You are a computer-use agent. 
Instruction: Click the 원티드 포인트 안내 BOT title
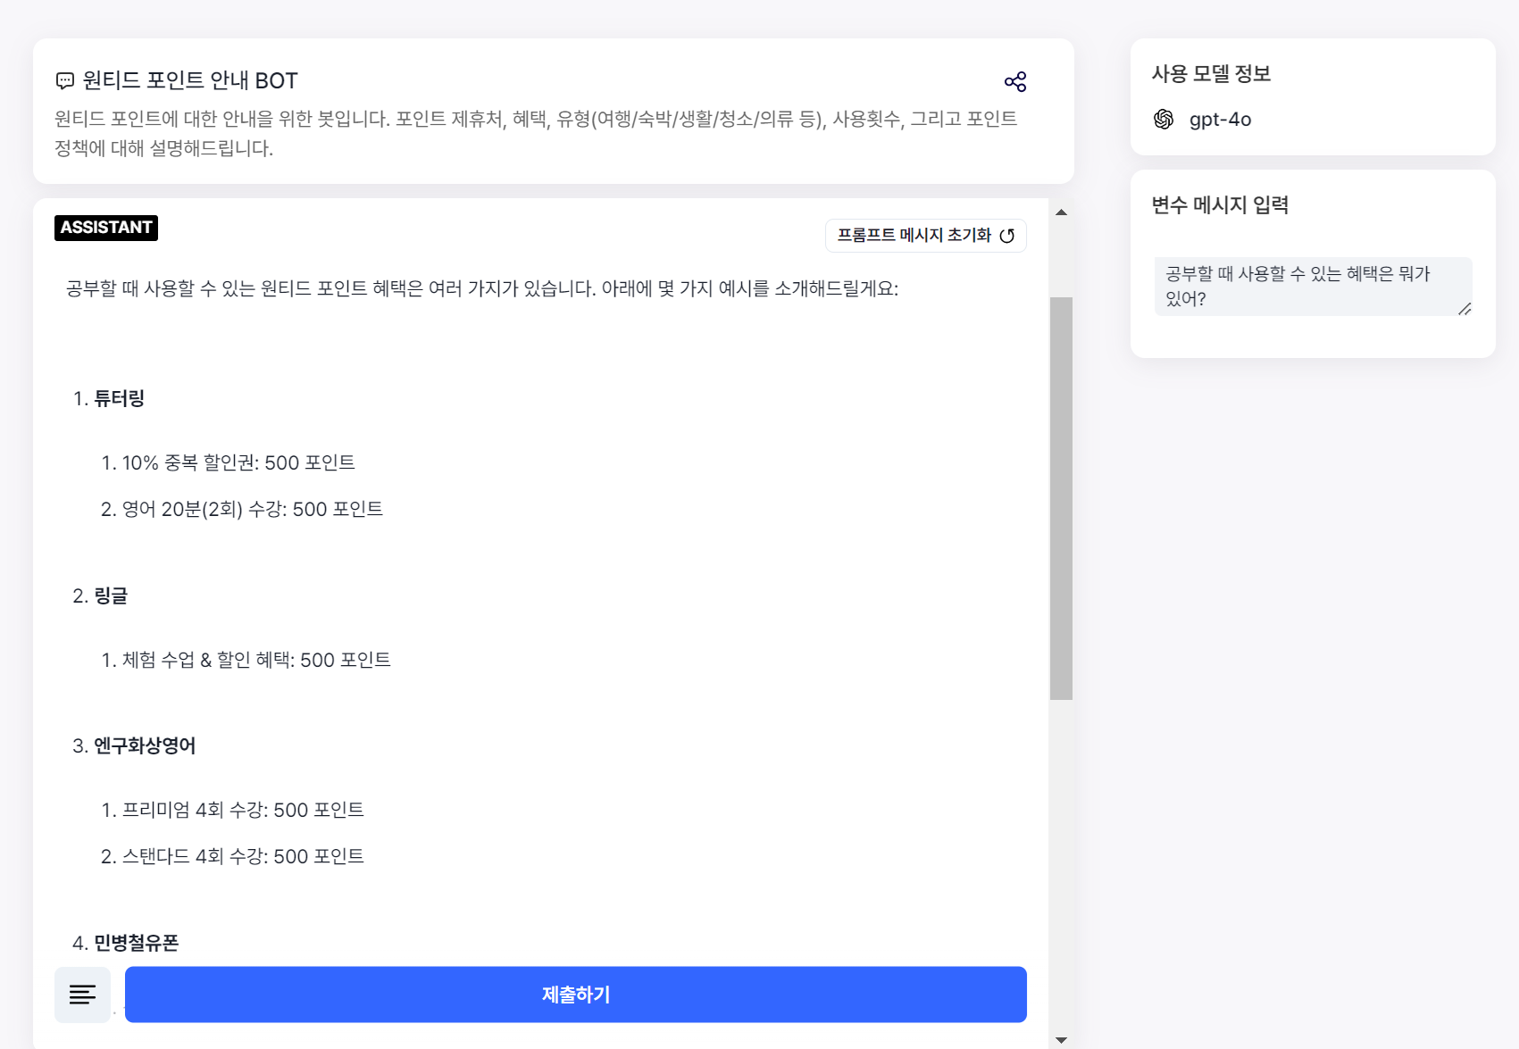[x=190, y=81]
